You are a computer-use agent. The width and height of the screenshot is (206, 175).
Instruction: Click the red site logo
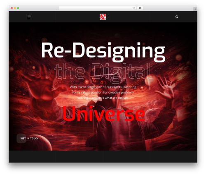click(103, 17)
